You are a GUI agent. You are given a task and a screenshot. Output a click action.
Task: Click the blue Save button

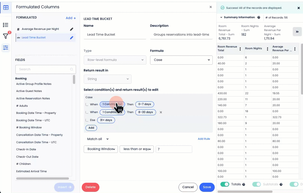(207, 187)
